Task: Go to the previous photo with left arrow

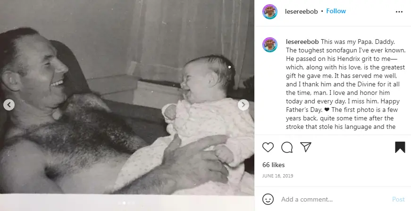Action: coord(9,105)
